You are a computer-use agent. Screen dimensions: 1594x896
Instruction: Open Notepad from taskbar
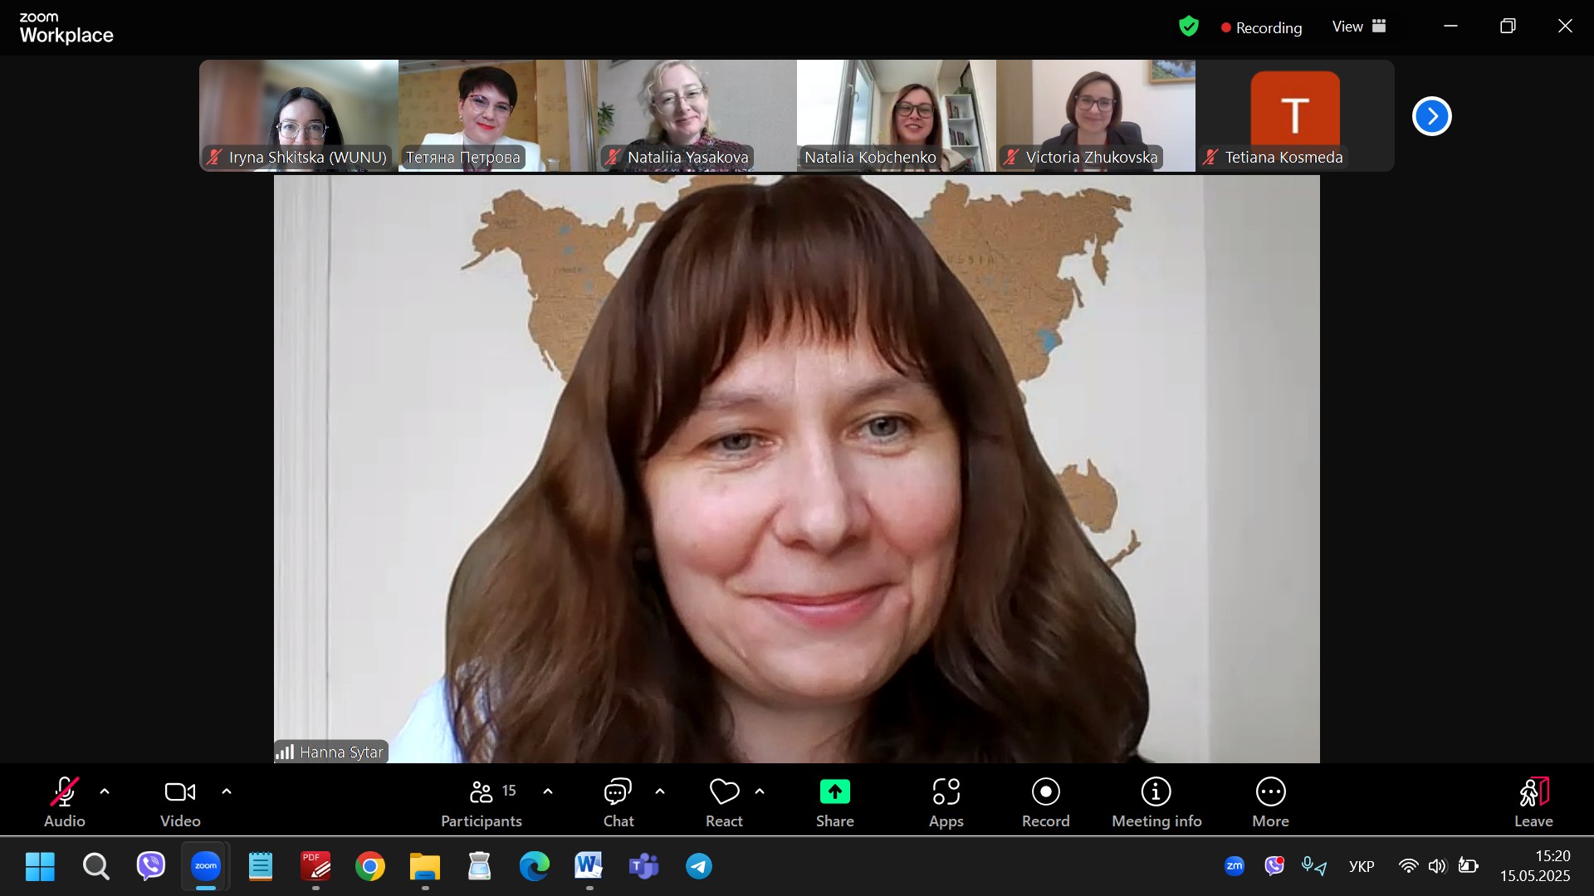tap(261, 867)
